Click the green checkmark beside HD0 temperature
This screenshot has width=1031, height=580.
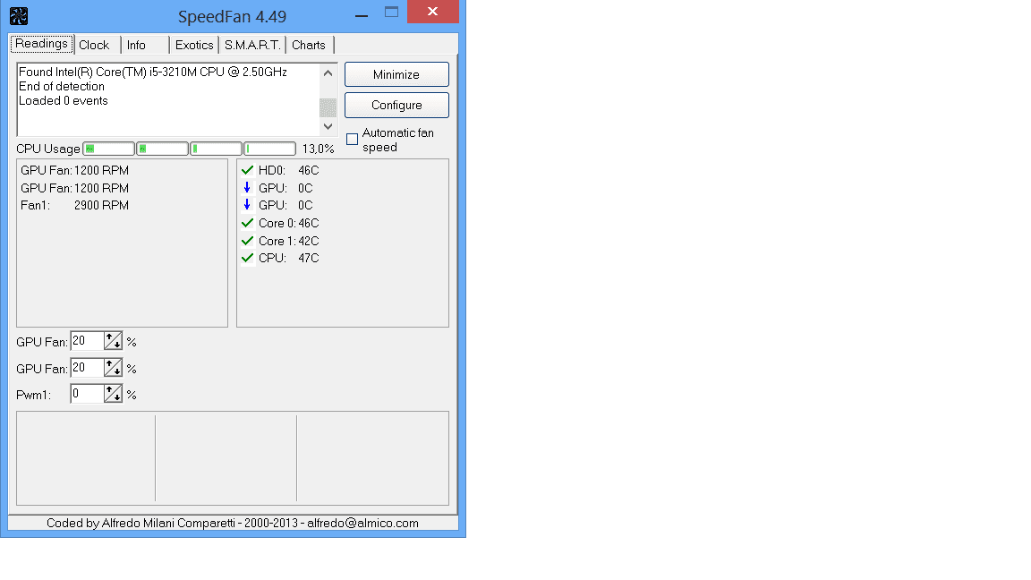tap(247, 170)
